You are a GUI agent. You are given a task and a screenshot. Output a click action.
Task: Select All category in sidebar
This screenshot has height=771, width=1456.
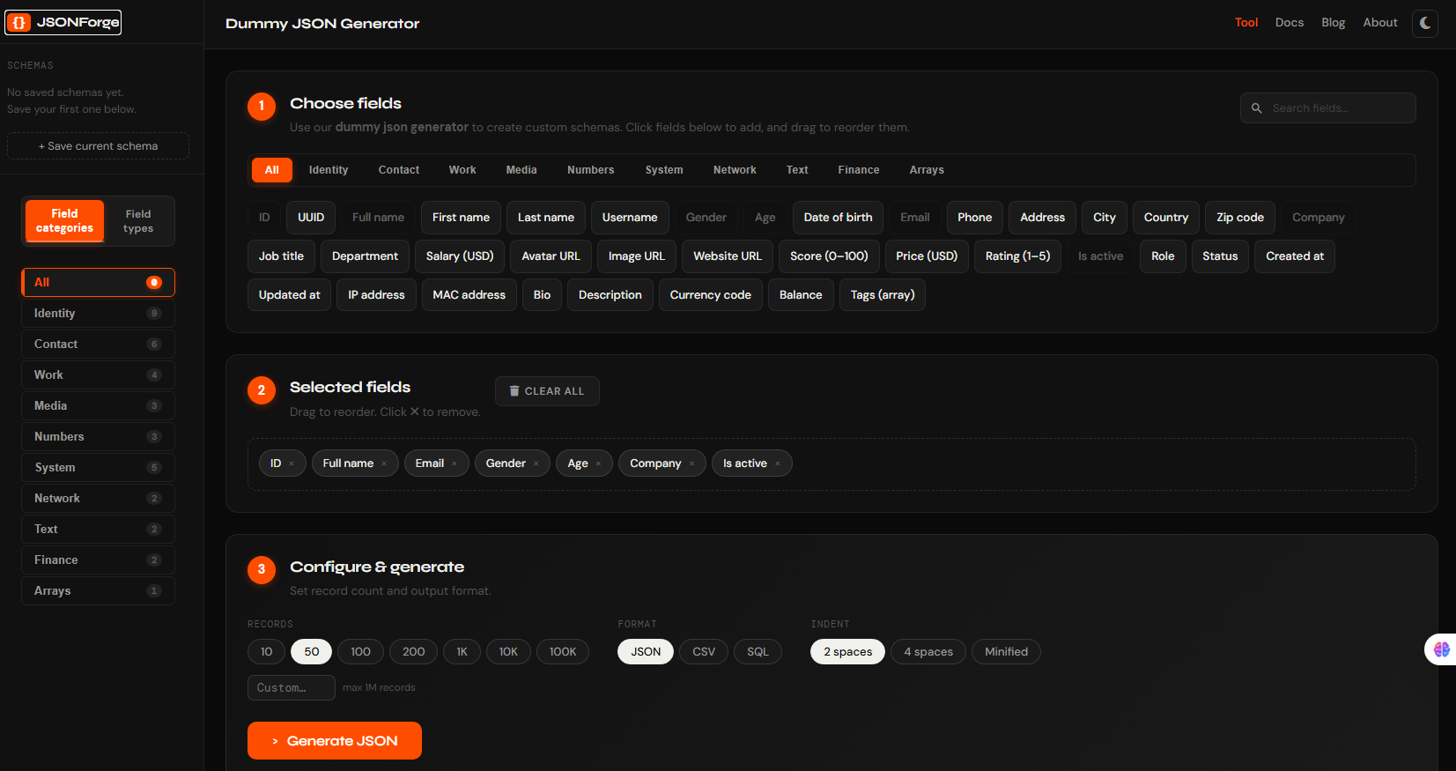click(x=98, y=283)
